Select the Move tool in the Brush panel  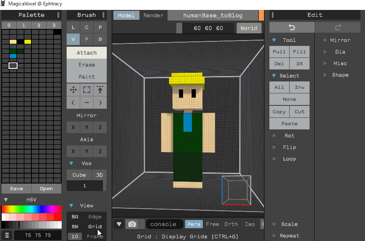point(73,90)
